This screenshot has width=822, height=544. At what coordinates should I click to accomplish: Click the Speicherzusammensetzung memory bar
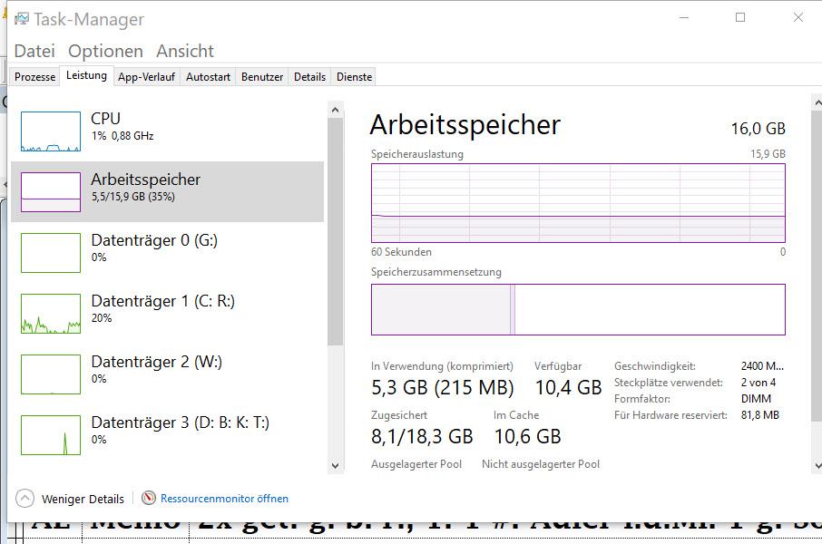click(578, 309)
